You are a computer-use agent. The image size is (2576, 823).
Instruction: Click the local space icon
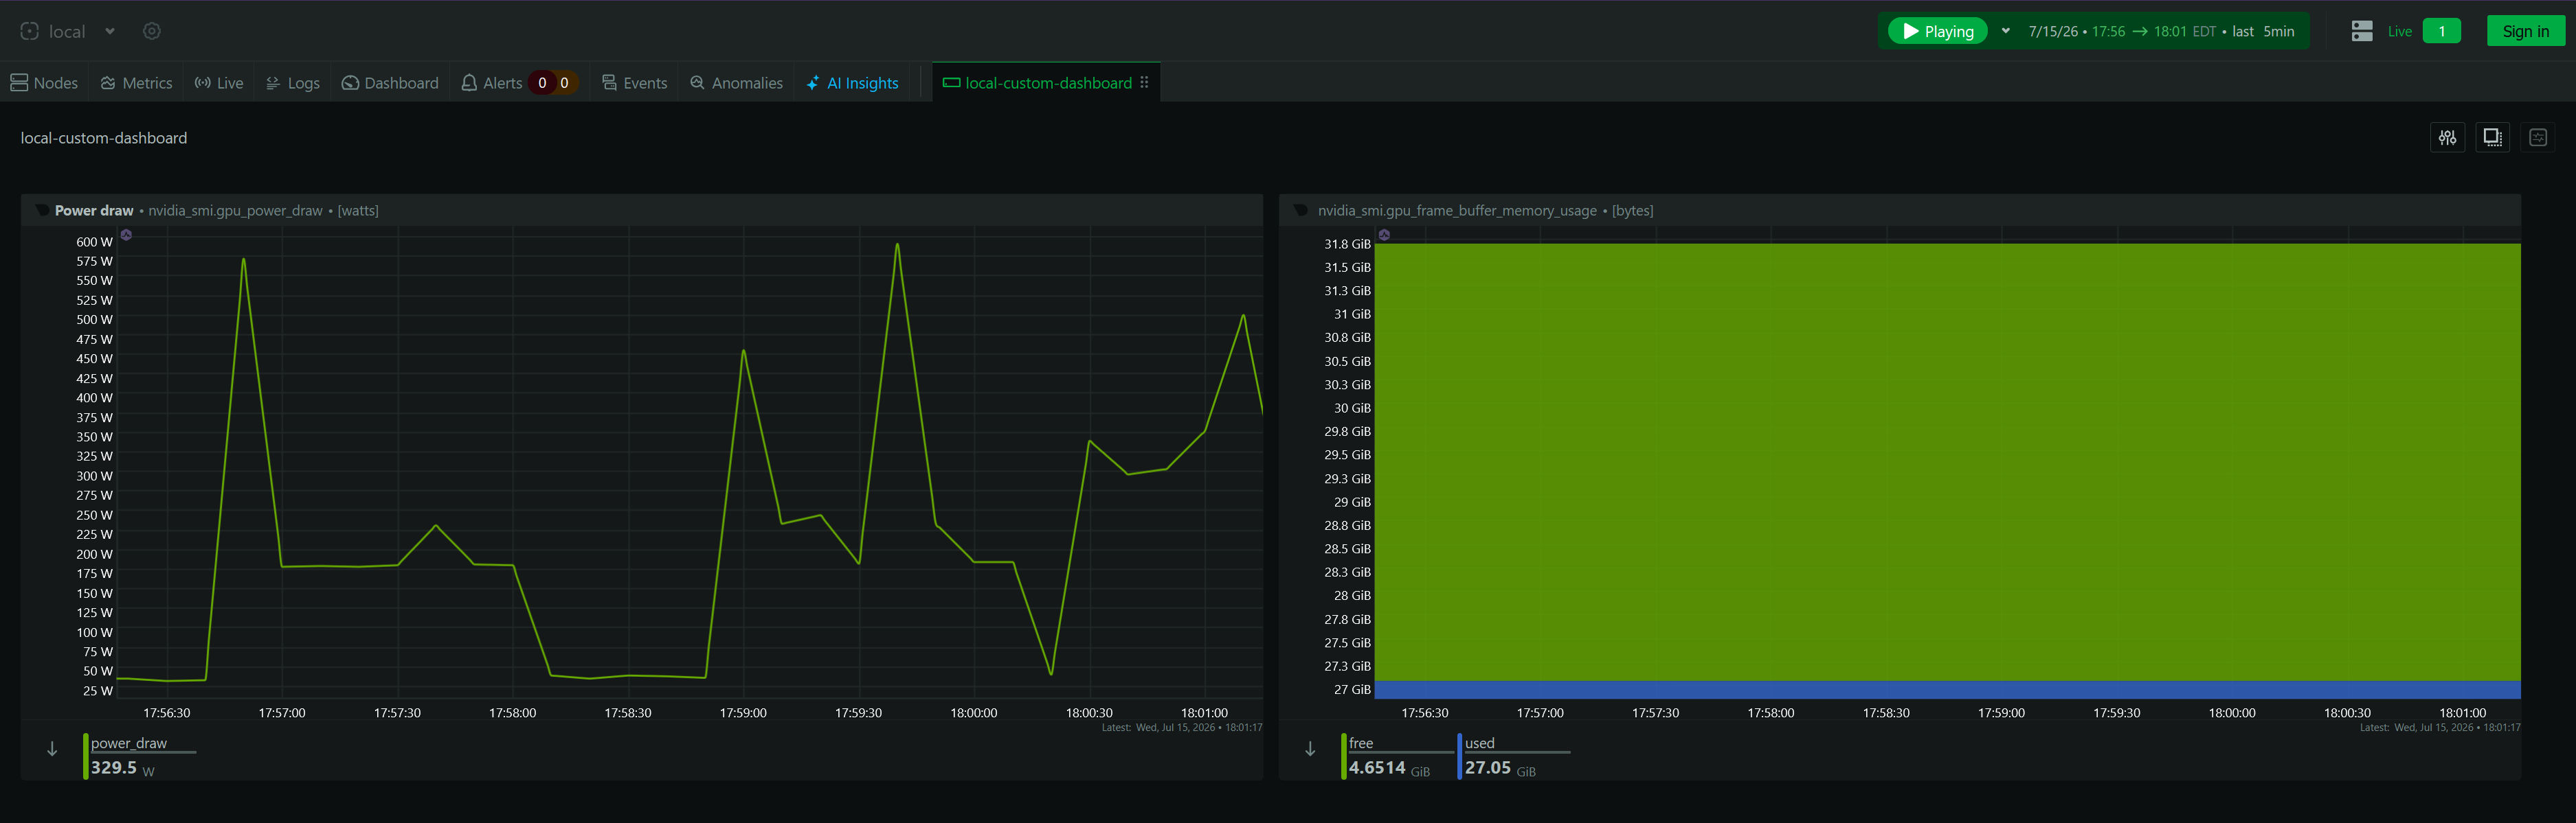(30, 31)
